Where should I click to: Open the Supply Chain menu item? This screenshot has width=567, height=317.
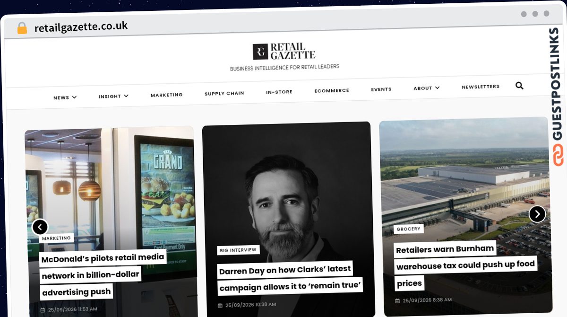pyautogui.click(x=224, y=93)
